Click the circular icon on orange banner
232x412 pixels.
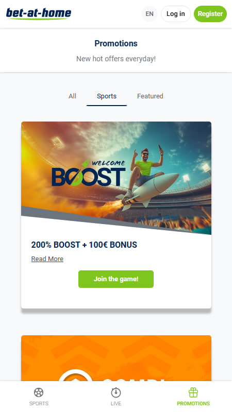(x=75, y=376)
